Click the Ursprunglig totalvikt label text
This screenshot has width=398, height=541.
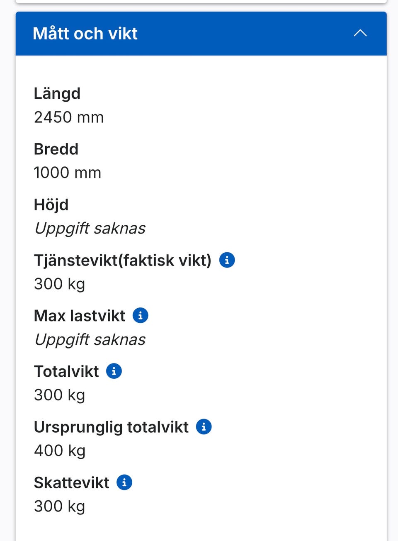click(111, 427)
